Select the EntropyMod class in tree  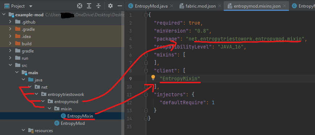click(72, 123)
